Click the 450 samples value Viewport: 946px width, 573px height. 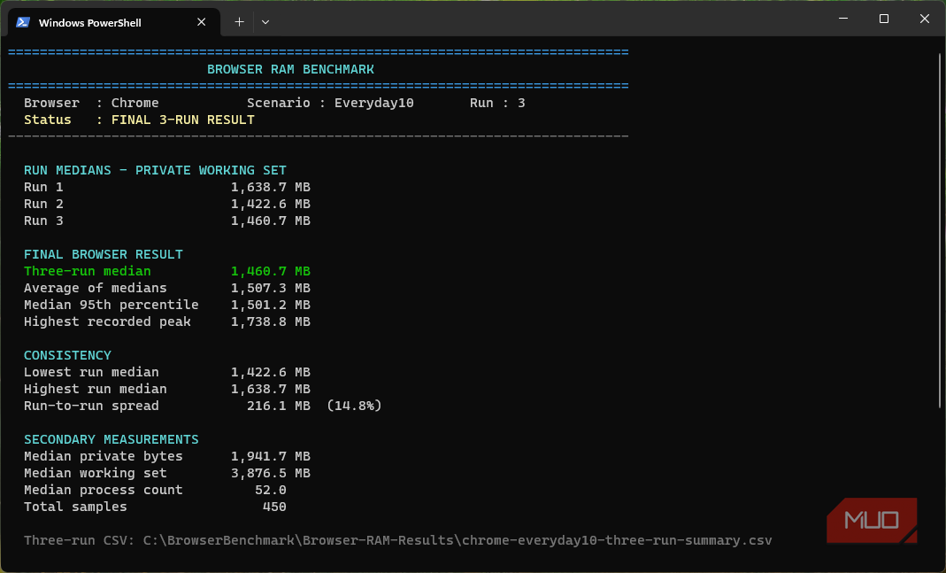click(274, 507)
